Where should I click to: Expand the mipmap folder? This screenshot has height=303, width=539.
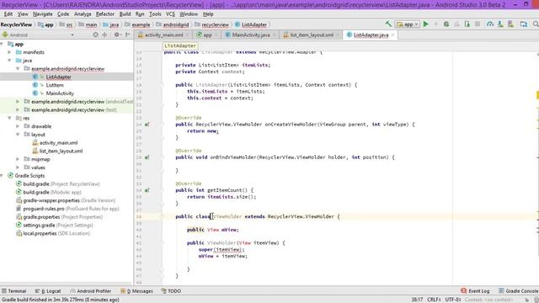coord(18,159)
